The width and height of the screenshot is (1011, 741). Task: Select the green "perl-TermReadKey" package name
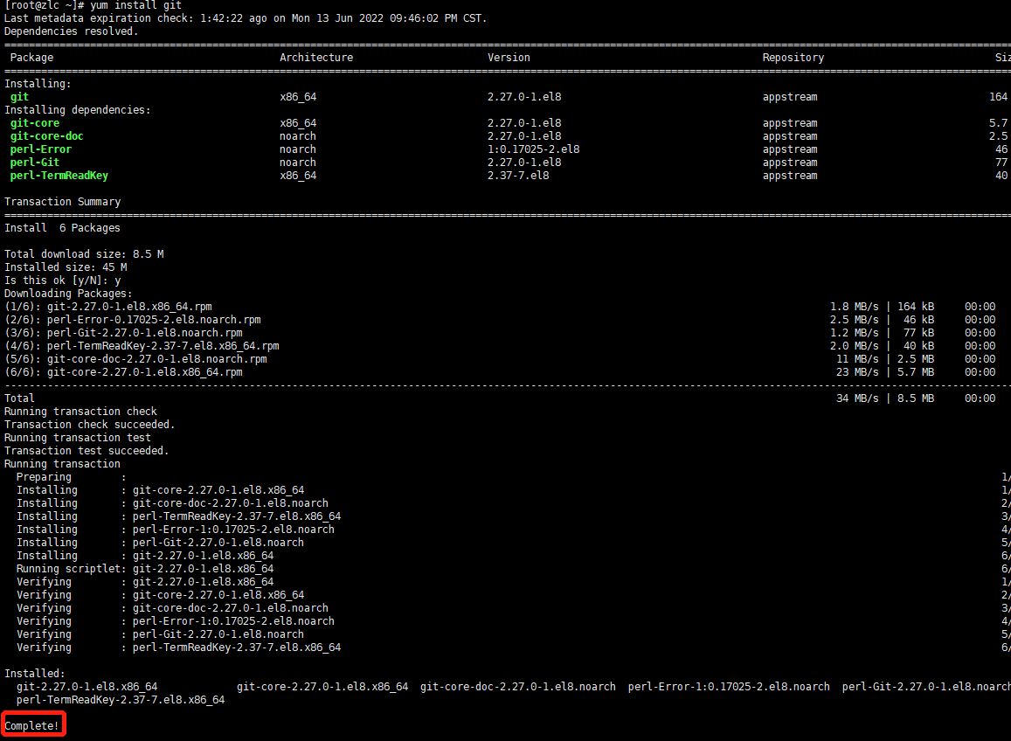click(59, 176)
